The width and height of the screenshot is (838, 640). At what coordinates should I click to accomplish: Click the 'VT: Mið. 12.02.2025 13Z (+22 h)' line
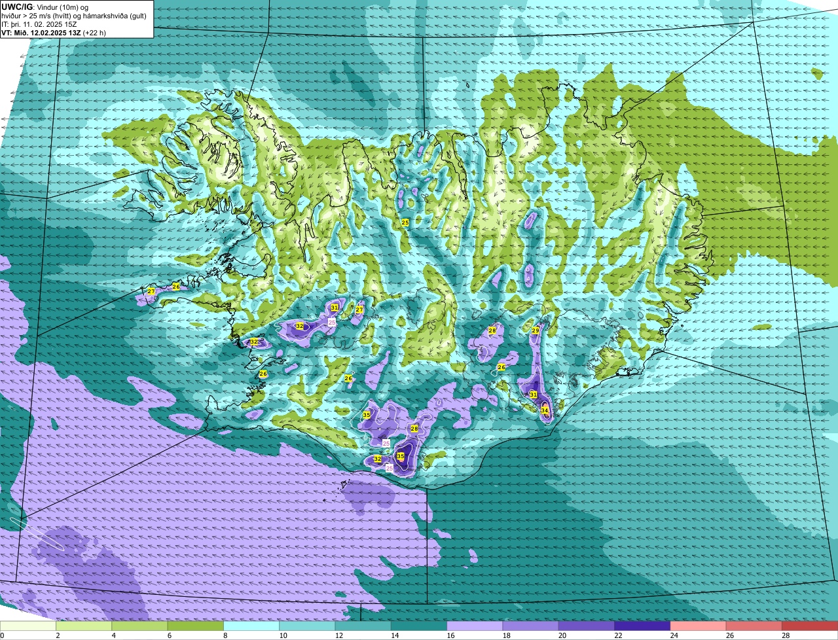[54, 33]
